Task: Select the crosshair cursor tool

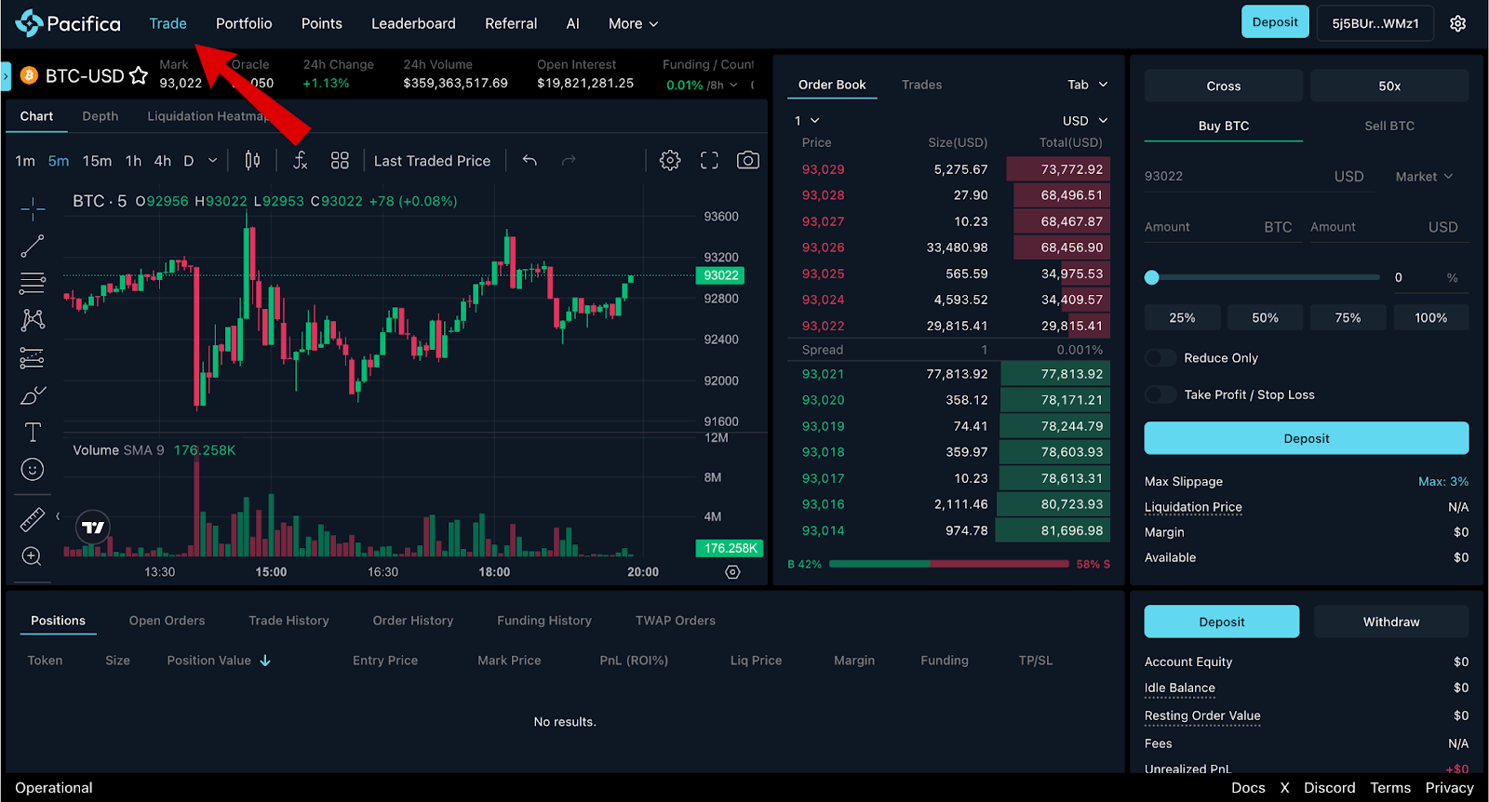Action: (33, 208)
